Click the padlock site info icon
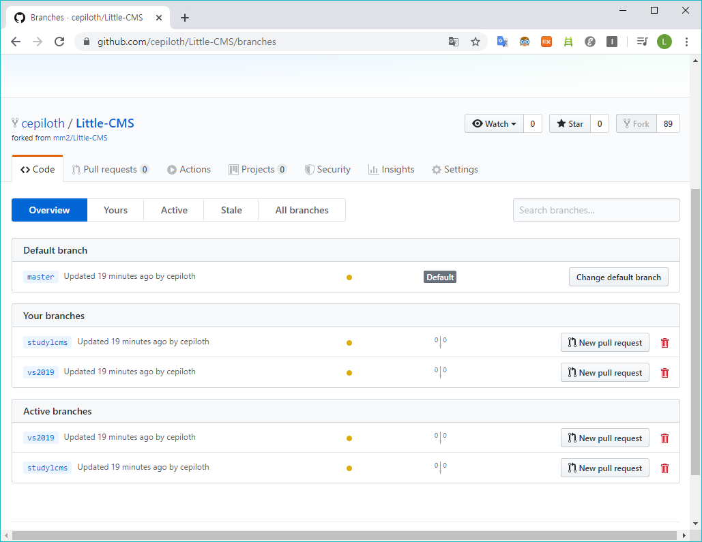This screenshot has height=542, width=702. click(87, 42)
